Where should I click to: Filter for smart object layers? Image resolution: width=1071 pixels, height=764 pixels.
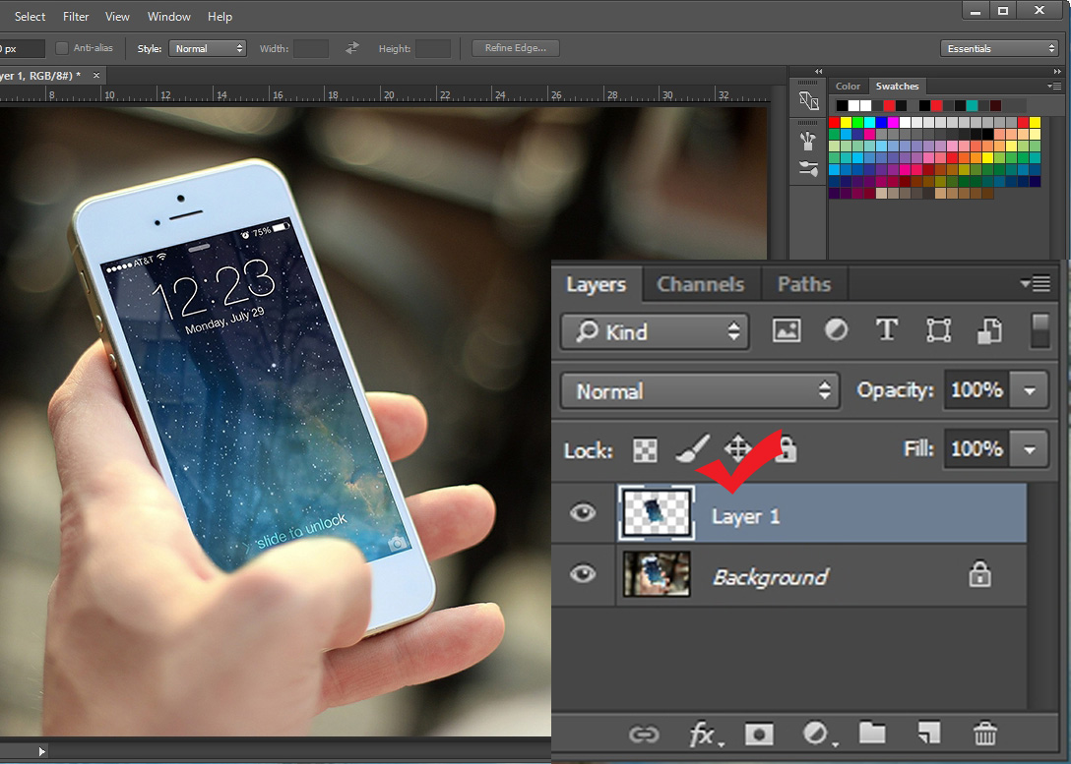(988, 331)
